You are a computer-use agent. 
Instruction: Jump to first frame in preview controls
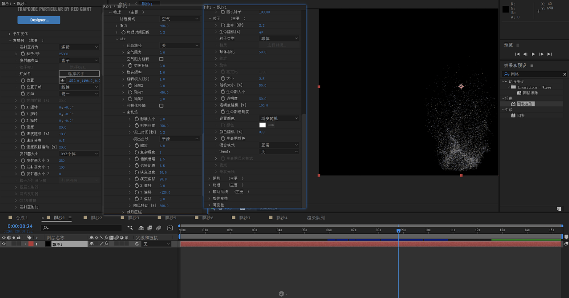pyautogui.click(x=517, y=54)
